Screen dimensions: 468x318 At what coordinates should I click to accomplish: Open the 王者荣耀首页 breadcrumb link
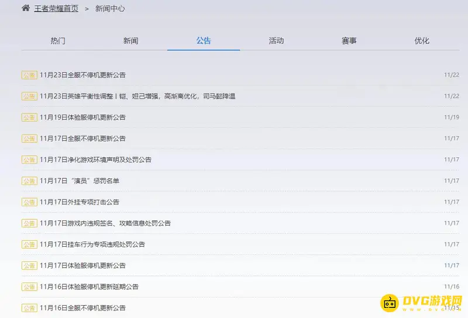[56, 9]
